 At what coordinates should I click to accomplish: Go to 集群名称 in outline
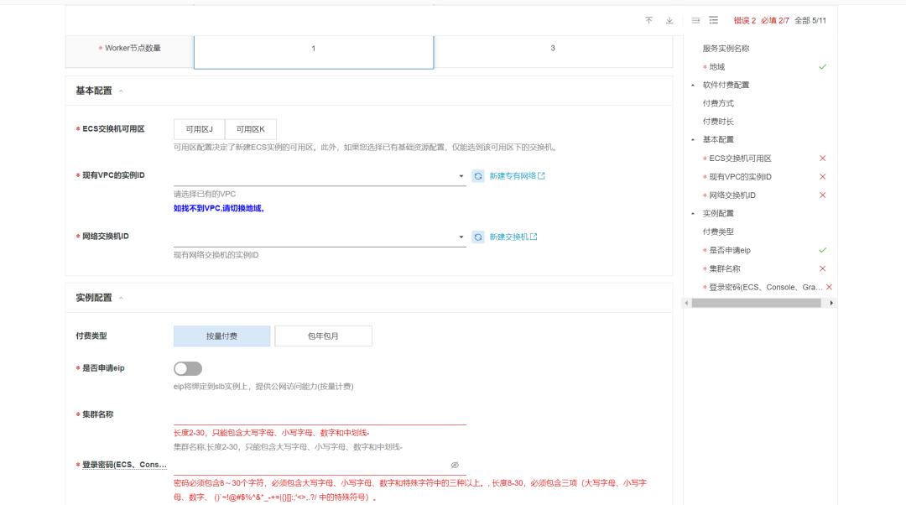coord(725,268)
